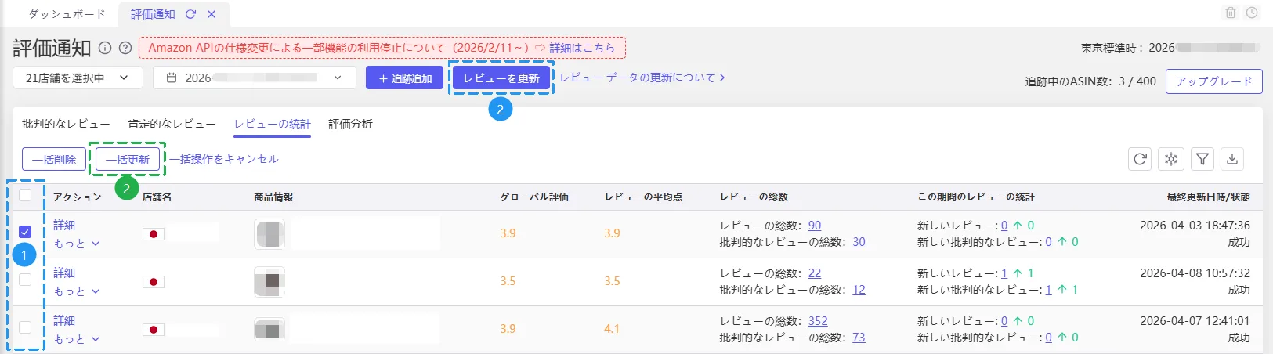
Task: Click the refresh icon in table toolbar
Action: point(1140,159)
